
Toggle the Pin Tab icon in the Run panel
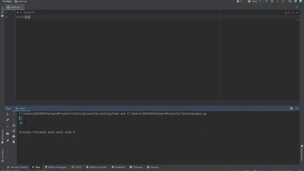click(8, 141)
